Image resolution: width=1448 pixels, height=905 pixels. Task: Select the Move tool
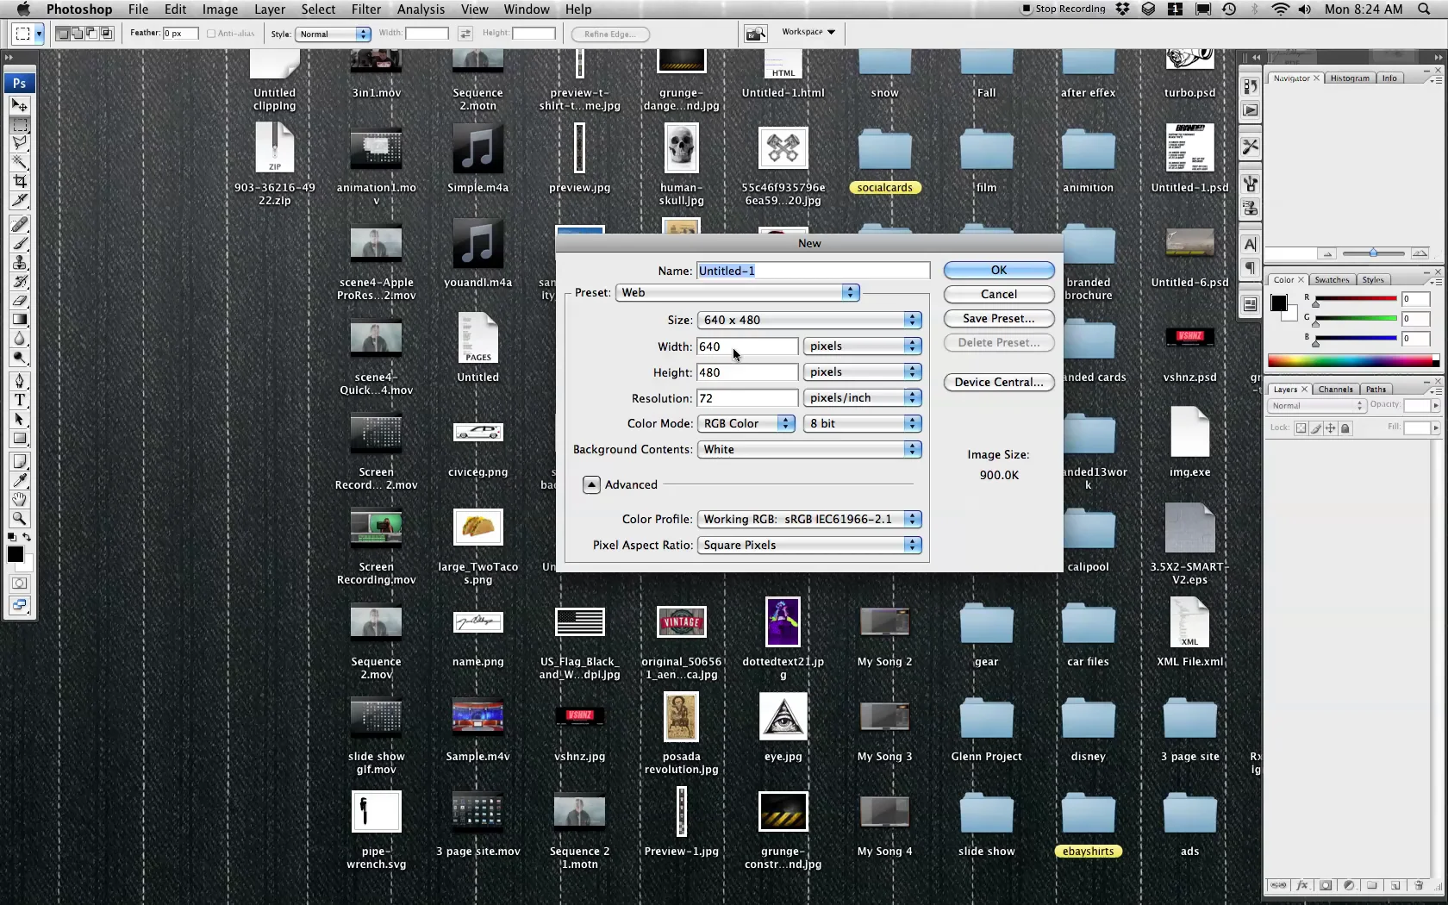click(19, 105)
